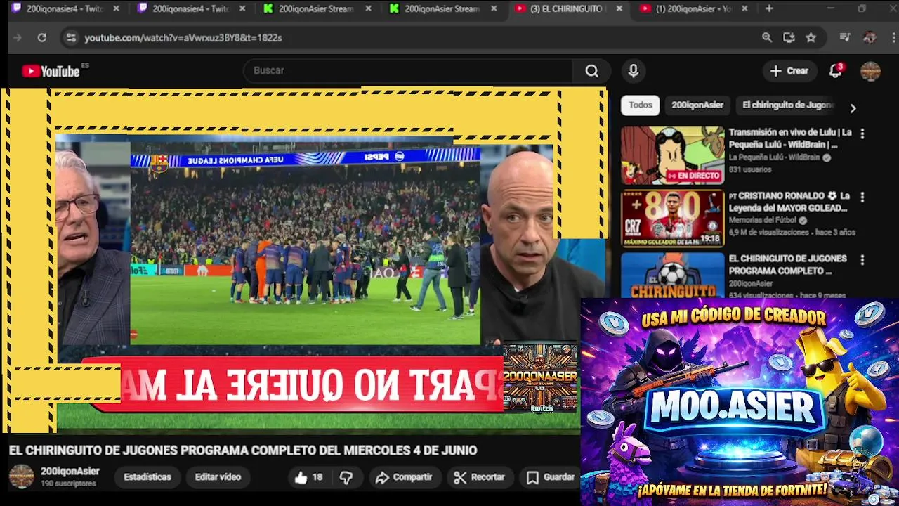Open the Cristiano Ronaldo CR7 thumbnail
The width and height of the screenshot is (899, 506).
[x=672, y=219]
